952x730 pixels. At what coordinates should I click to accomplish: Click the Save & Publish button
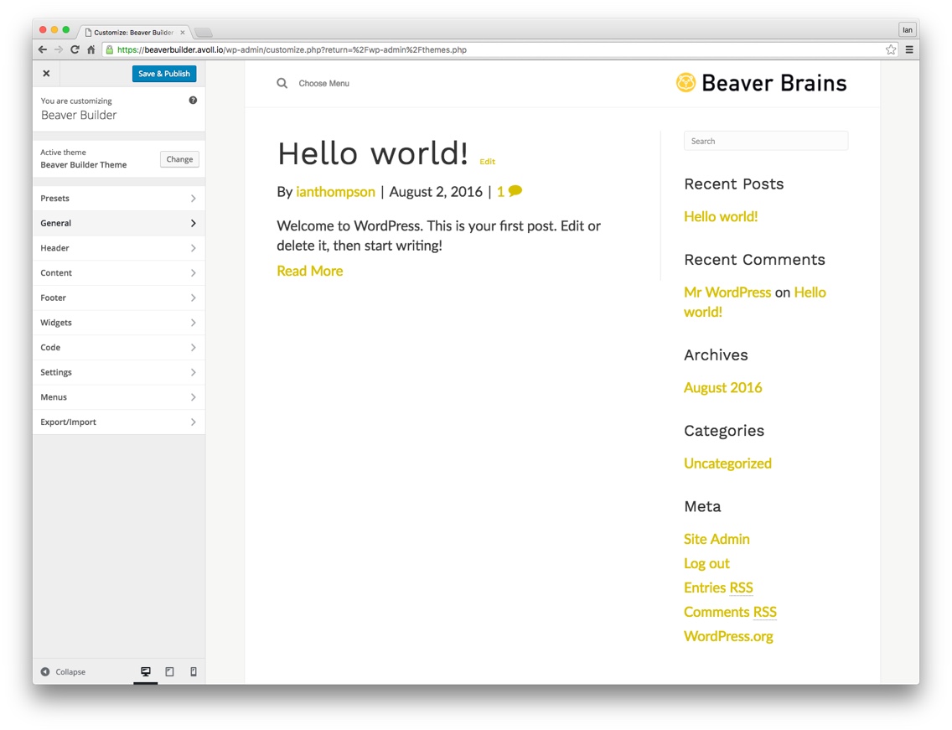tap(164, 74)
